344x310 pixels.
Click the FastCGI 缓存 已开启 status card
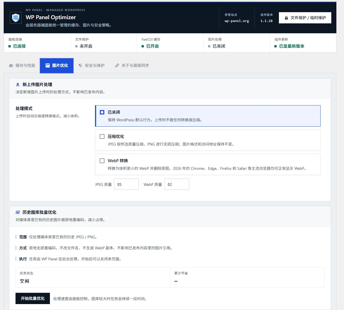pos(170,43)
